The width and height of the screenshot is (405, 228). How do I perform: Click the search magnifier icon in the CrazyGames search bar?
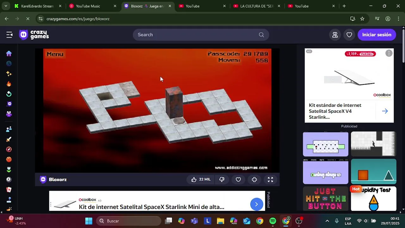pyautogui.click(x=261, y=35)
